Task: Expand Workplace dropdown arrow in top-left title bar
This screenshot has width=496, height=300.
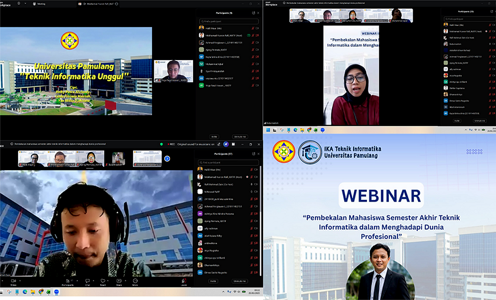Action: pos(25,3)
